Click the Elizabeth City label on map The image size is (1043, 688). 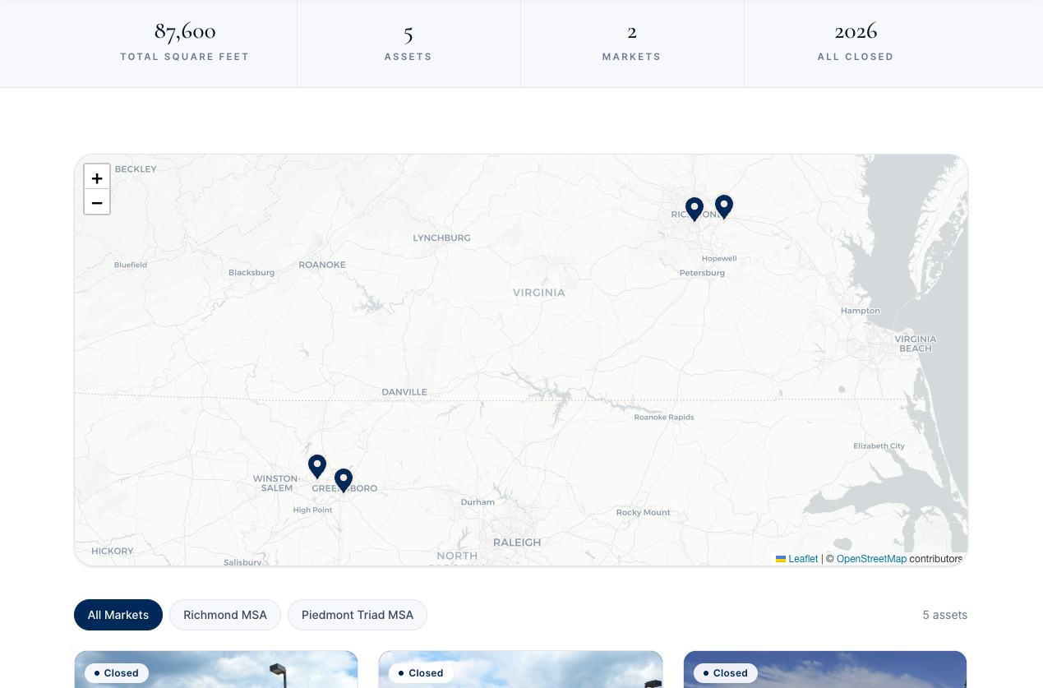point(879,446)
